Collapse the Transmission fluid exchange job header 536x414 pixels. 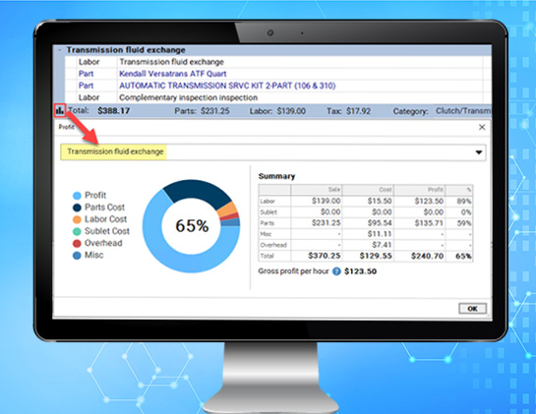click(59, 50)
